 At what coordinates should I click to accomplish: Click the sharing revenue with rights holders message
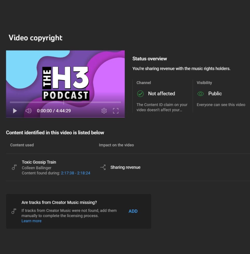click(x=181, y=69)
